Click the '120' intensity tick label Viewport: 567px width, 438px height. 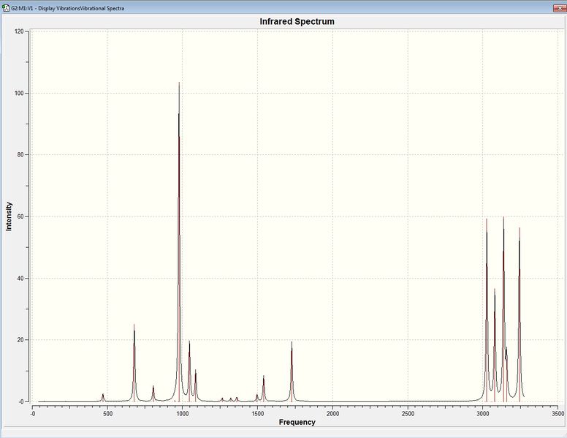point(19,31)
